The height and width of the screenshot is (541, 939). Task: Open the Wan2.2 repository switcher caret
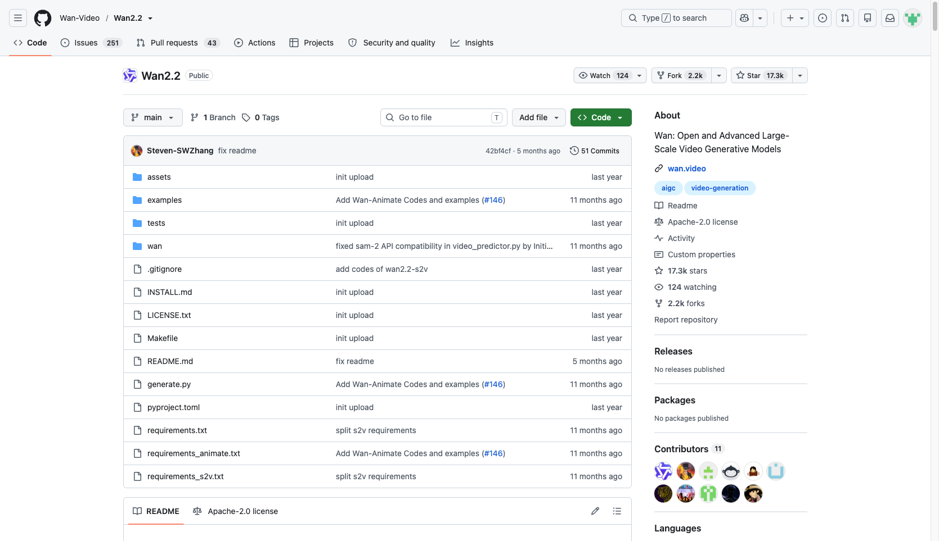tap(150, 19)
